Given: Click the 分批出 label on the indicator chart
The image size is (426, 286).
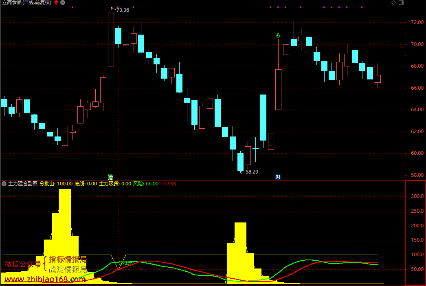Looking at the screenshot, I should [126, 263].
